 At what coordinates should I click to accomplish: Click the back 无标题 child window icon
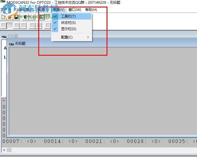point(4,37)
